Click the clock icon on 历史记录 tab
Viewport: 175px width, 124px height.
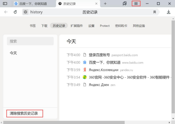60,4
